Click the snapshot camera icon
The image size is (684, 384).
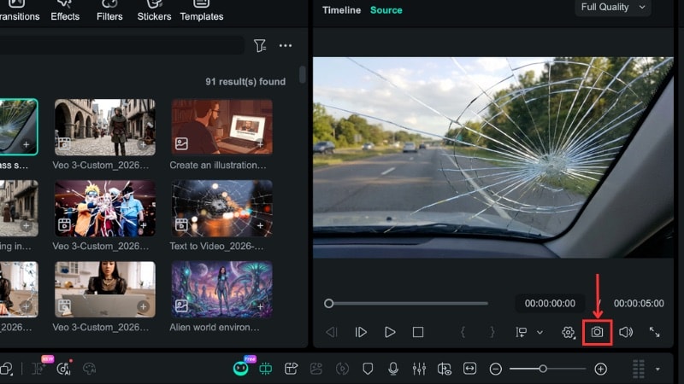(597, 332)
